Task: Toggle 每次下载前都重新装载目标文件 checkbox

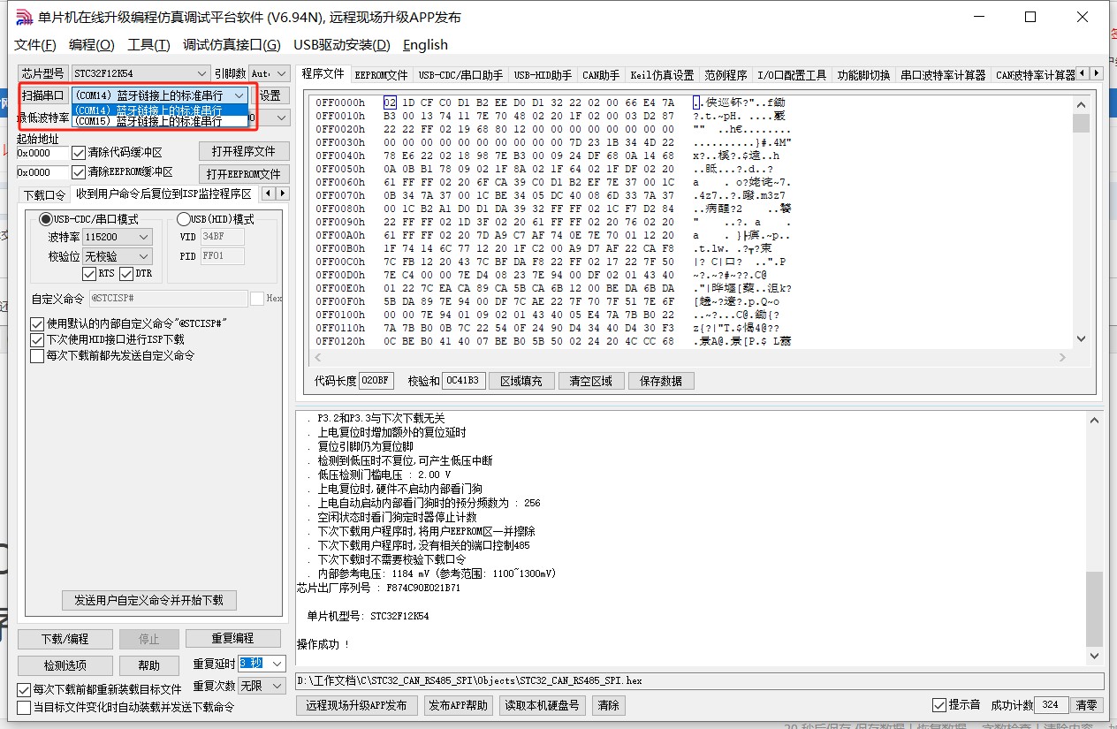Action: click(24, 689)
